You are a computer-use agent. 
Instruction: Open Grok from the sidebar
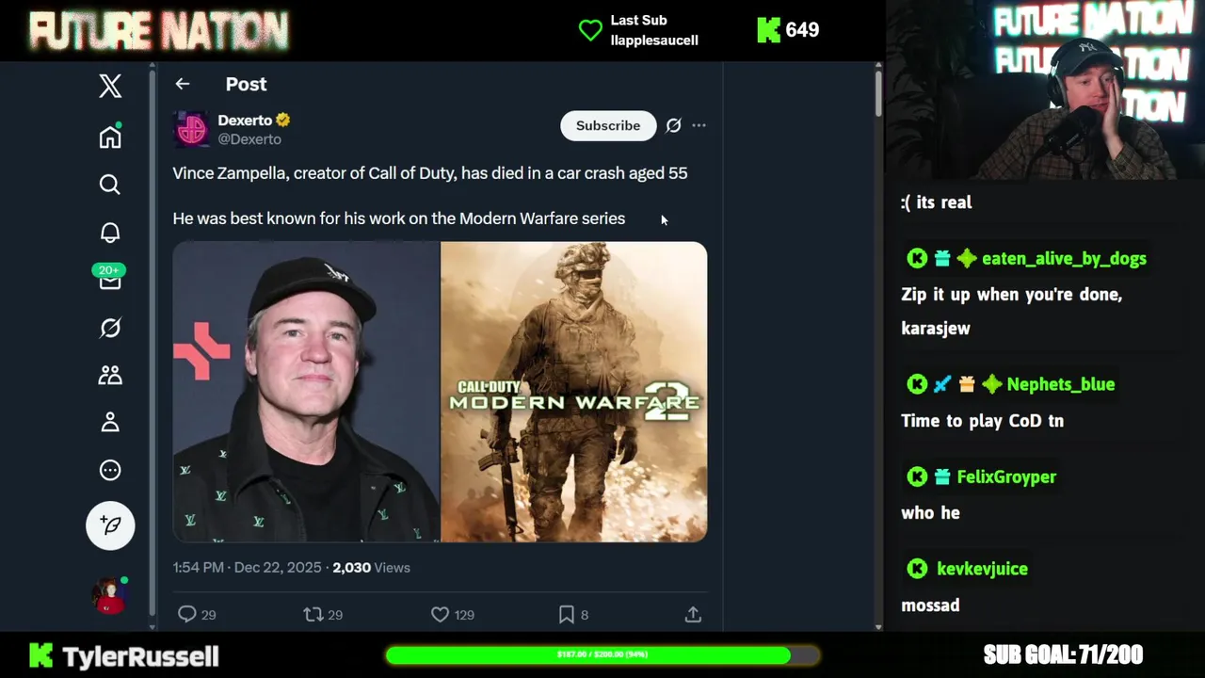click(110, 328)
